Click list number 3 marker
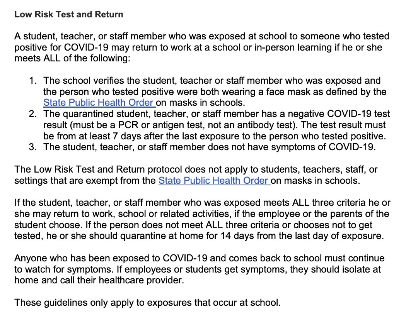This screenshot has height=327, width=406. pyautogui.click(x=33, y=147)
